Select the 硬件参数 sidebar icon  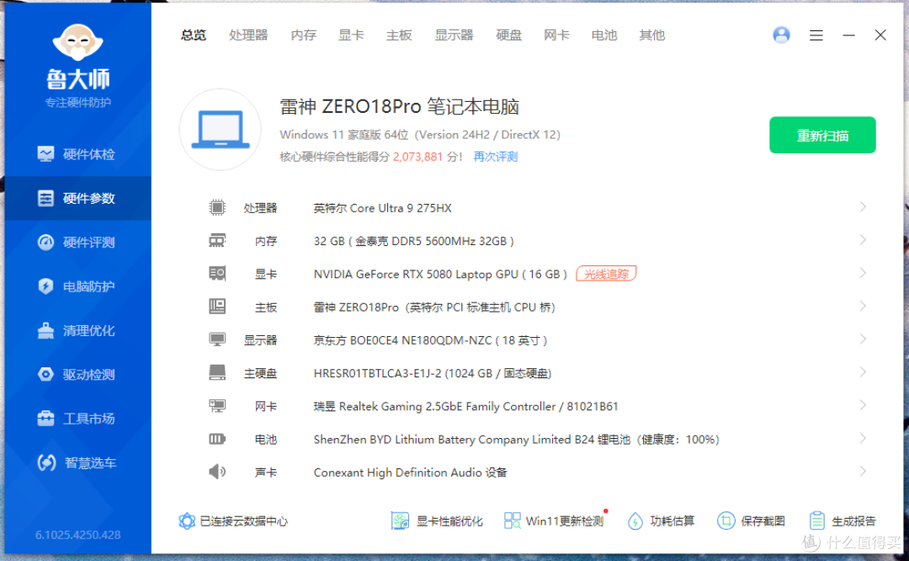[x=45, y=198]
